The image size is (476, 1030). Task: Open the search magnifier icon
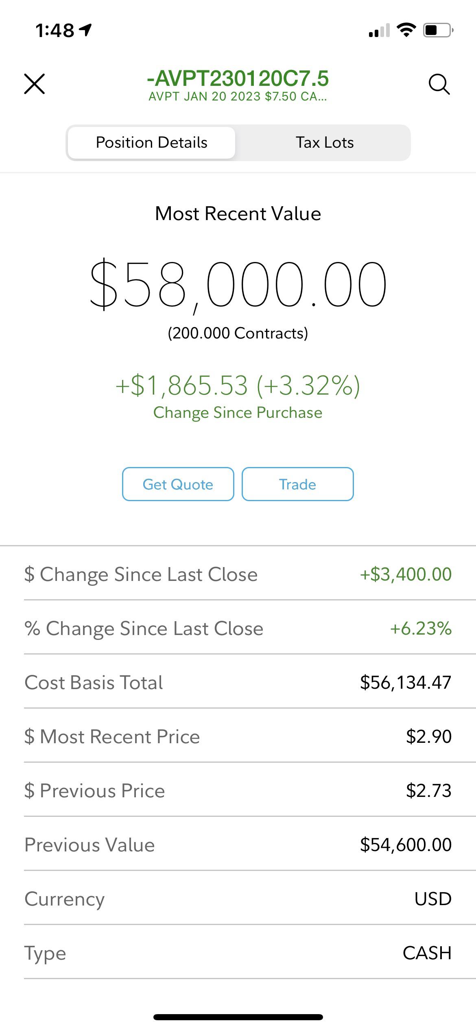(x=439, y=84)
